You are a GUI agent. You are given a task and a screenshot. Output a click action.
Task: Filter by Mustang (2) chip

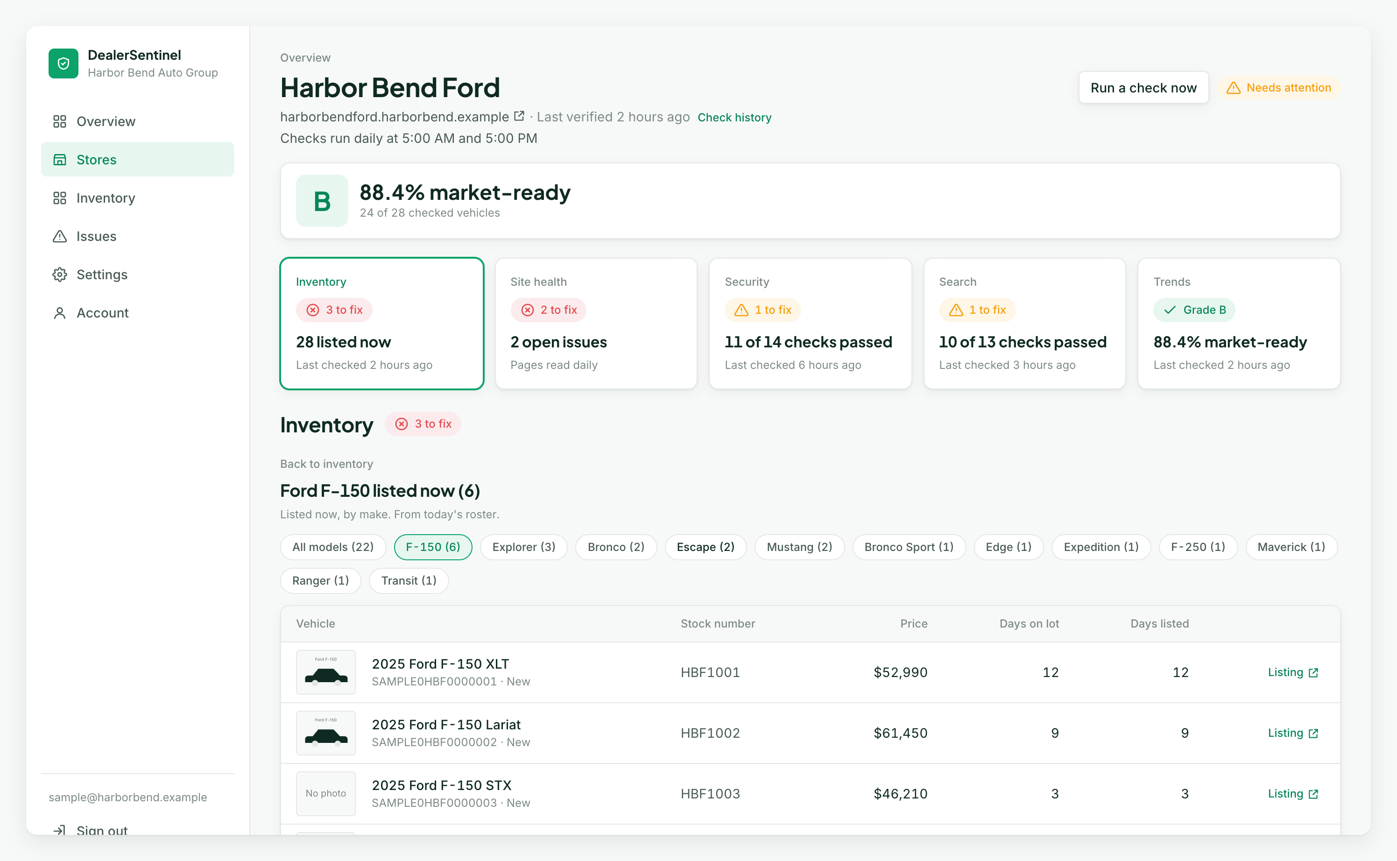(x=799, y=547)
